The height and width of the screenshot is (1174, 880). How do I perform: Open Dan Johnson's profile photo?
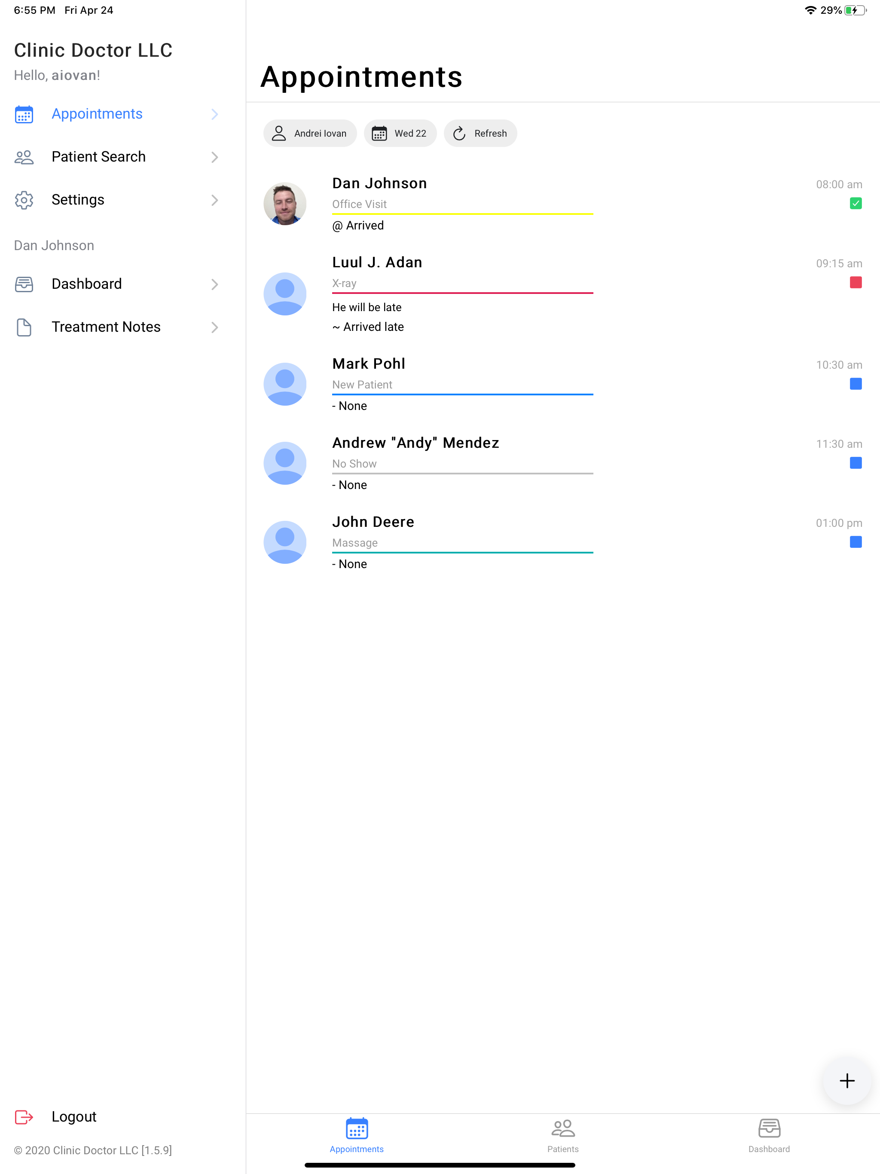285,204
